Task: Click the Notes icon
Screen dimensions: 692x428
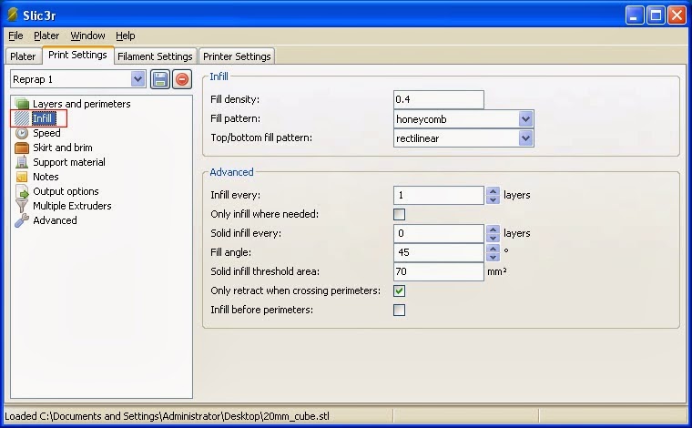Action: [x=22, y=177]
